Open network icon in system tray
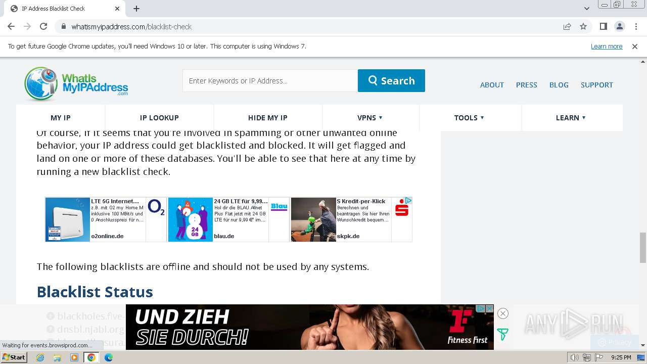The image size is (647, 364). pyautogui.click(x=587, y=357)
